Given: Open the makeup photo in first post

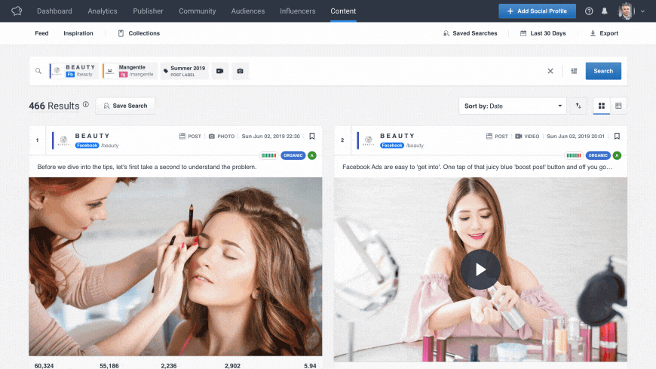Looking at the screenshot, I should point(175,266).
